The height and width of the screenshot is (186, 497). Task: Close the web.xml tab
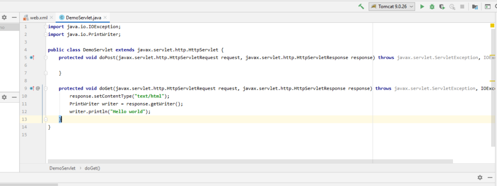click(x=51, y=18)
